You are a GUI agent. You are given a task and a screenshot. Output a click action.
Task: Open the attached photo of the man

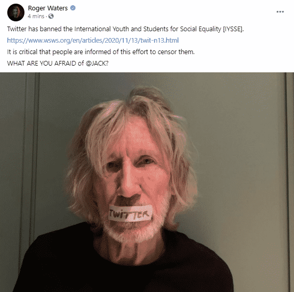147,182
